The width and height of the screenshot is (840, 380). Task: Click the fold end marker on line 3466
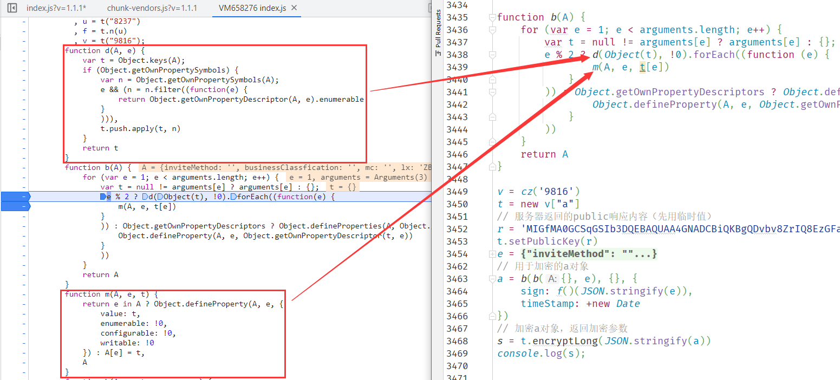pyautogui.click(x=492, y=316)
